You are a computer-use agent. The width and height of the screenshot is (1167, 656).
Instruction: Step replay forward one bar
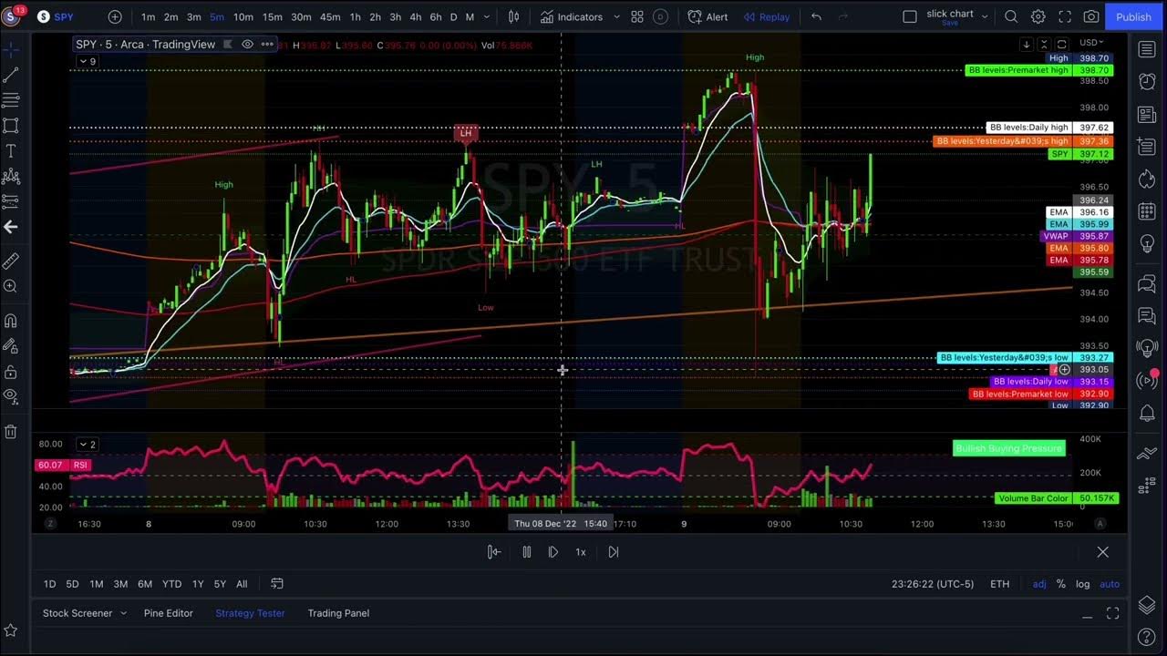pyautogui.click(x=553, y=552)
